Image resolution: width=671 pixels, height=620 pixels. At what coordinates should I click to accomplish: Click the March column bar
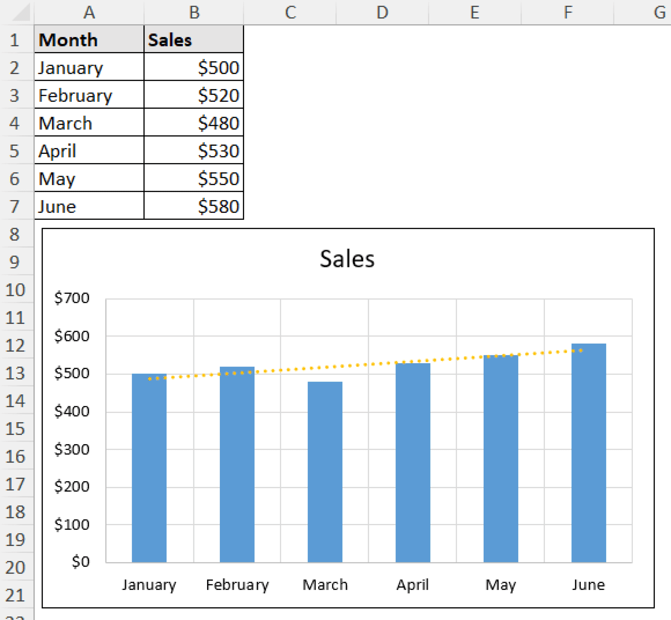pyautogui.click(x=325, y=470)
